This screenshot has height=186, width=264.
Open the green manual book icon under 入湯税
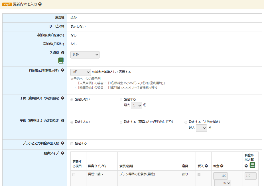(61, 60)
